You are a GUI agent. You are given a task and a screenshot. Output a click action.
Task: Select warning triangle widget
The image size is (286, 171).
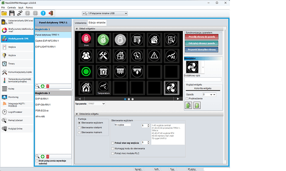[154, 56]
